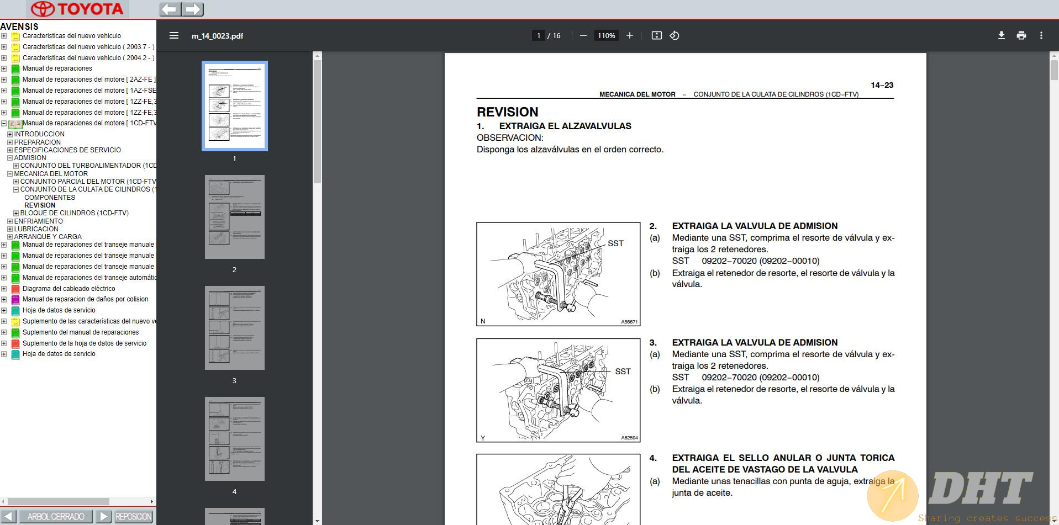Click the back arrow next to Toyota logo
The image size is (1059, 525).
[170, 9]
